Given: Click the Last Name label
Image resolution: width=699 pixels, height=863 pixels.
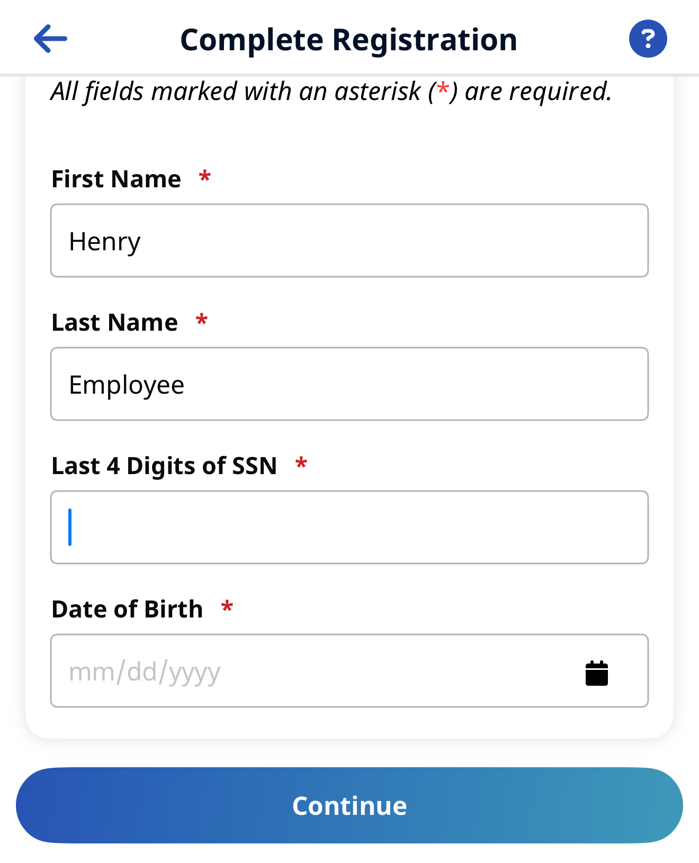Looking at the screenshot, I should pos(114,322).
